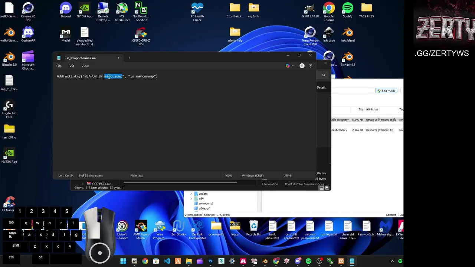Screen dimensions: 475x267
Task: Open the Logitech G HUB desktop icon
Action: pos(9,109)
